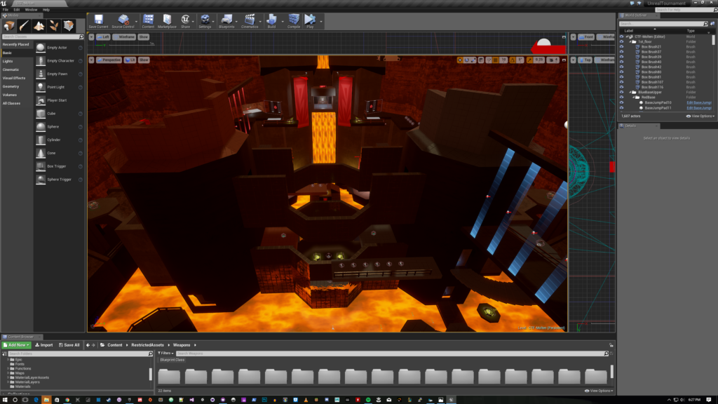Open World Outliner View Options dropdown
The height and width of the screenshot is (404, 718).
coord(700,116)
